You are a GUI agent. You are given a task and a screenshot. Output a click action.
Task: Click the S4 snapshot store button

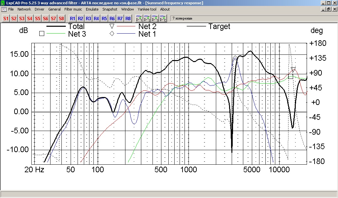[29, 18]
